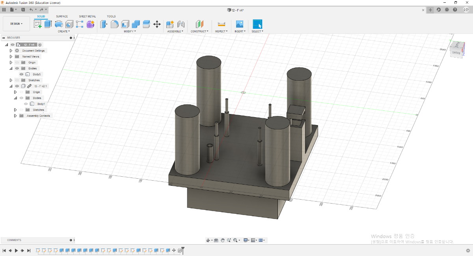The height and width of the screenshot is (256, 473).
Task: Click the Offset Plane construct icon
Action: coord(199,24)
